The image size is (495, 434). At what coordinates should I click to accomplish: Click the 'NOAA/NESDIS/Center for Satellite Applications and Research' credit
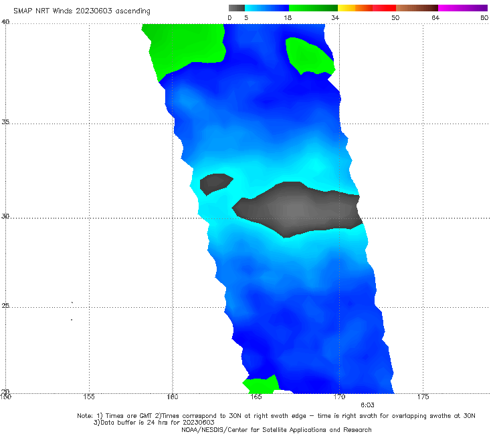pyautogui.click(x=276, y=430)
